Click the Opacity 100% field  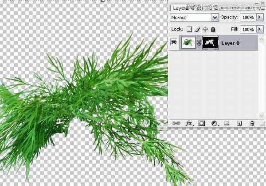(x=247, y=18)
